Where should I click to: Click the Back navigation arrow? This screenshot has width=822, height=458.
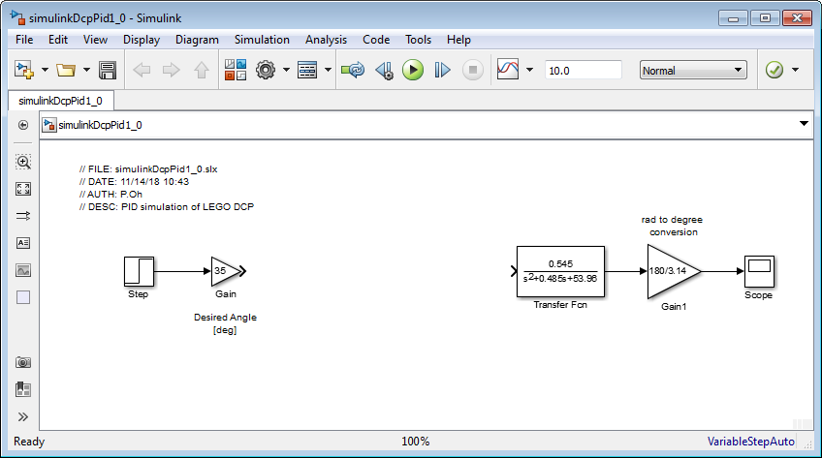tap(142, 70)
